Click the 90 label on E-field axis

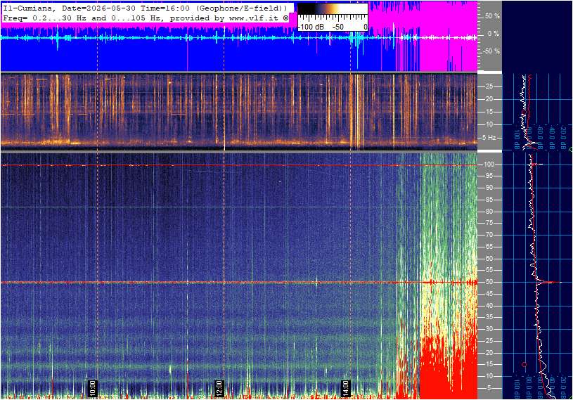[x=489, y=188]
